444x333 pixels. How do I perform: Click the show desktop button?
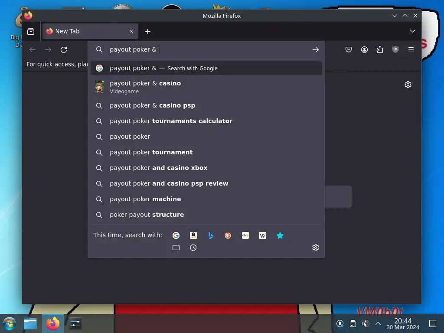[x=432, y=323]
